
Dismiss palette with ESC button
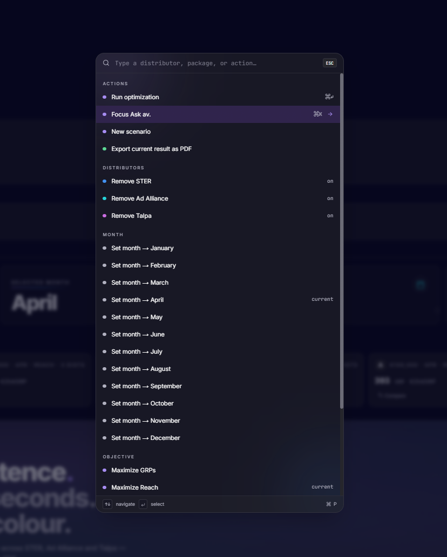point(330,63)
